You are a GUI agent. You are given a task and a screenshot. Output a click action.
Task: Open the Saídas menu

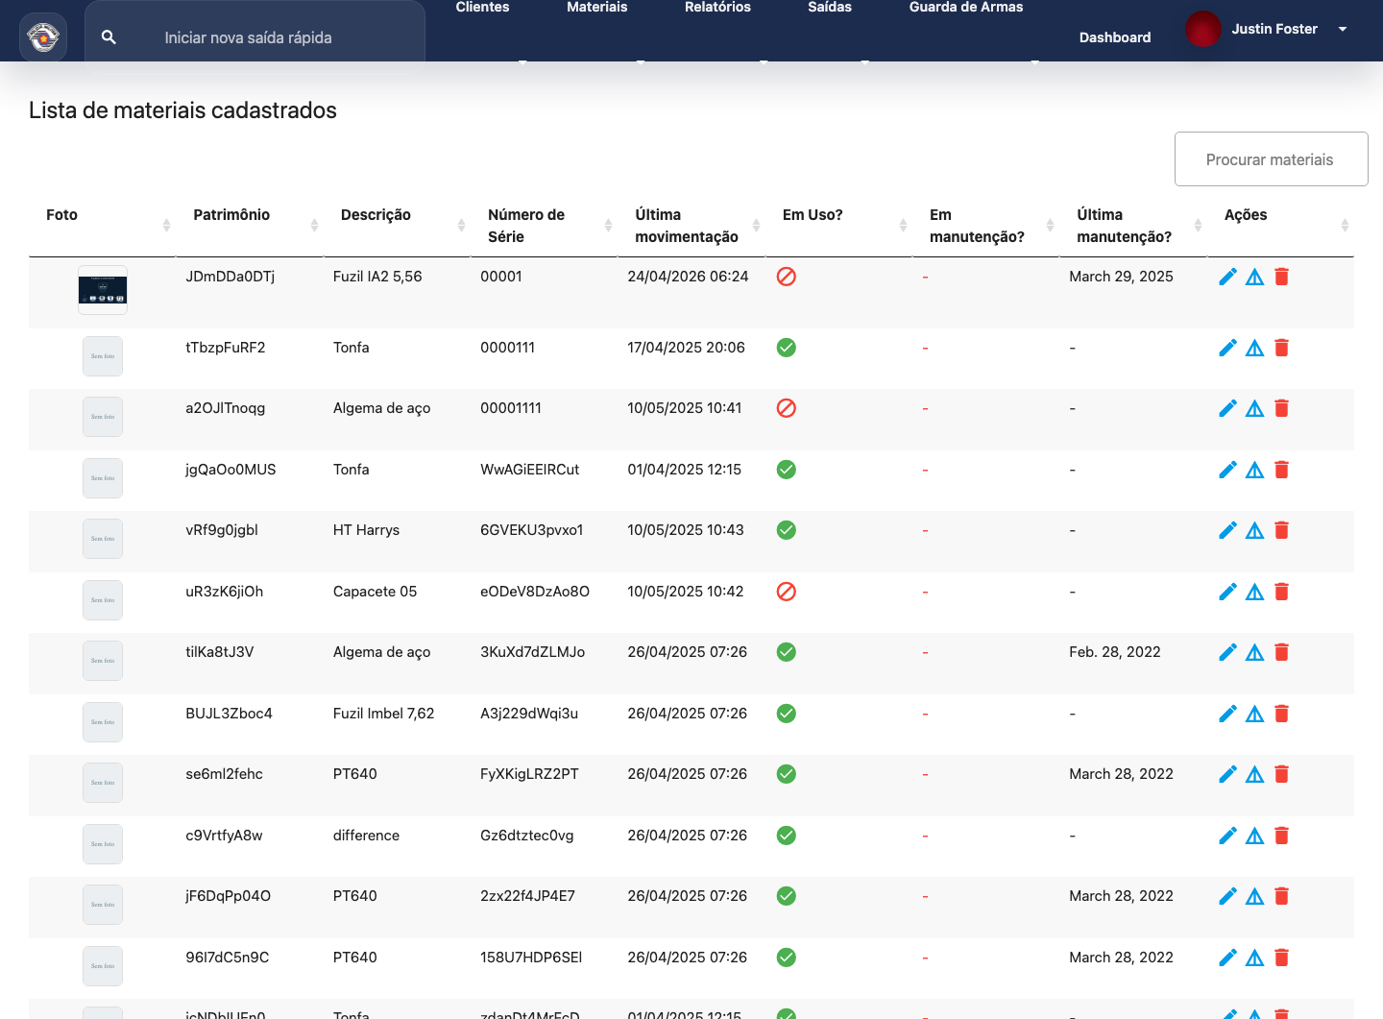(830, 8)
